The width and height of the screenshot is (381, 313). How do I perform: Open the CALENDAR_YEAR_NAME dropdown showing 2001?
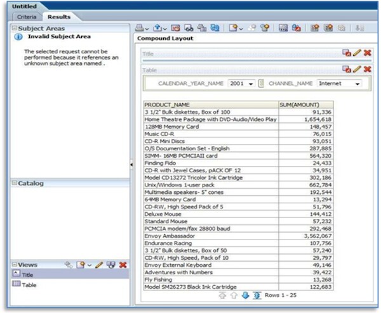241,84
